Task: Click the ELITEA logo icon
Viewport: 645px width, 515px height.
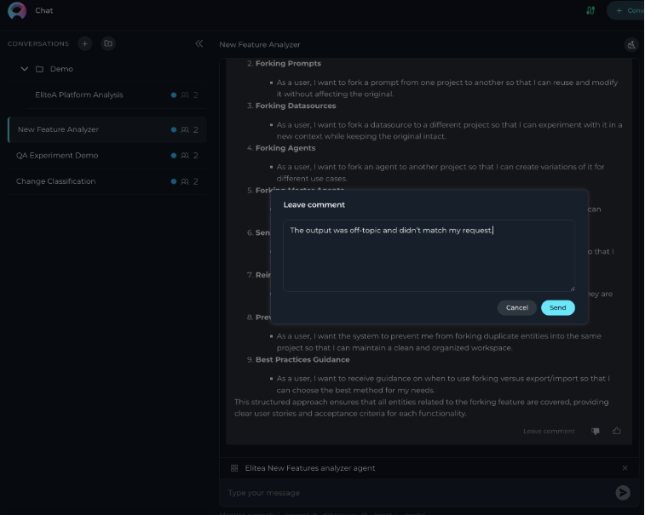Action: [x=17, y=10]
